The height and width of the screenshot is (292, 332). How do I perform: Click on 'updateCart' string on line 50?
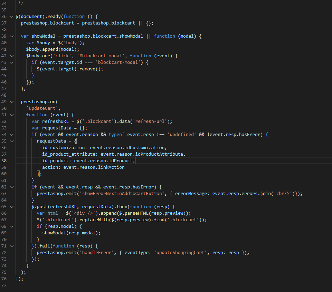click(x=42, y=108)
